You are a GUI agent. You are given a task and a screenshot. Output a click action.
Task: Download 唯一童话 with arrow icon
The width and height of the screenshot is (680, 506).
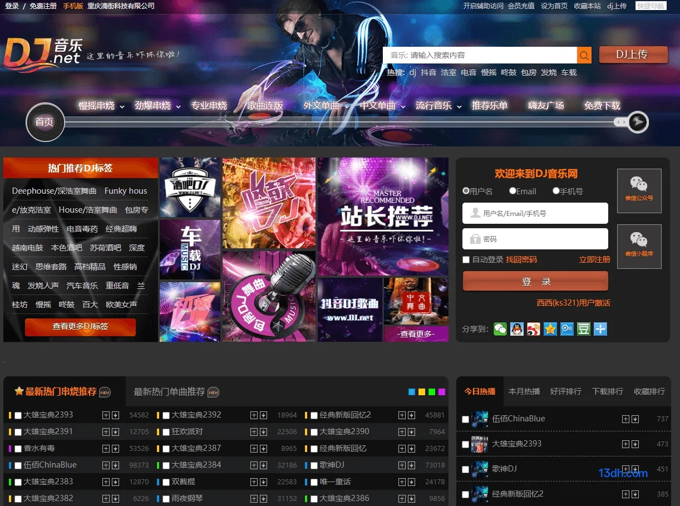tap(411, 482)
